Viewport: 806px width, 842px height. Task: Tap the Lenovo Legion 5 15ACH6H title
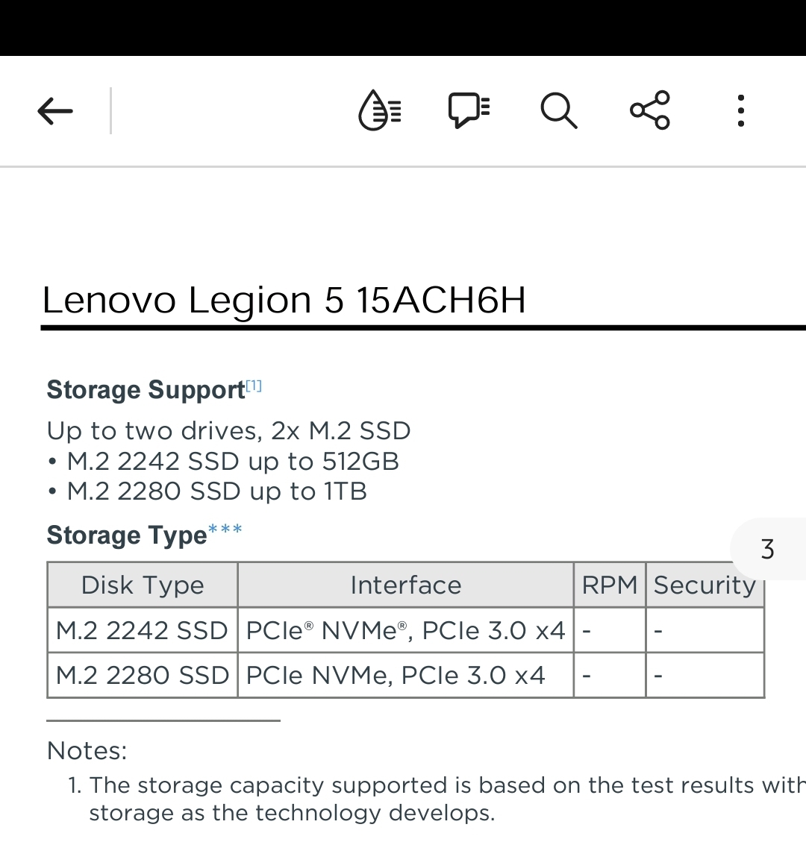click(x=284, y=300)
